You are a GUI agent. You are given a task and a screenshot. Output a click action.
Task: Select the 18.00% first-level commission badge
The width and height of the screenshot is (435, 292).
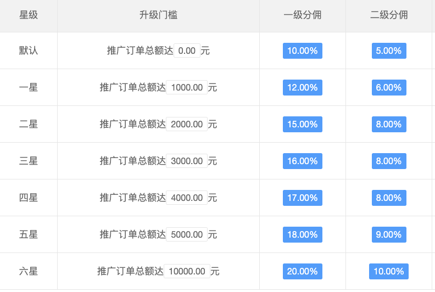[x=302, y=235]
